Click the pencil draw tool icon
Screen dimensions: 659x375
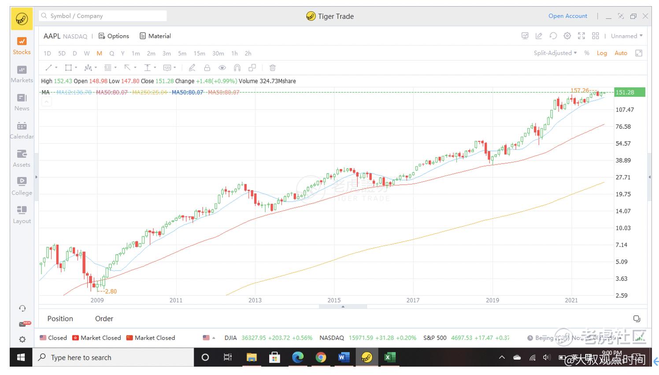click(192, 68)
